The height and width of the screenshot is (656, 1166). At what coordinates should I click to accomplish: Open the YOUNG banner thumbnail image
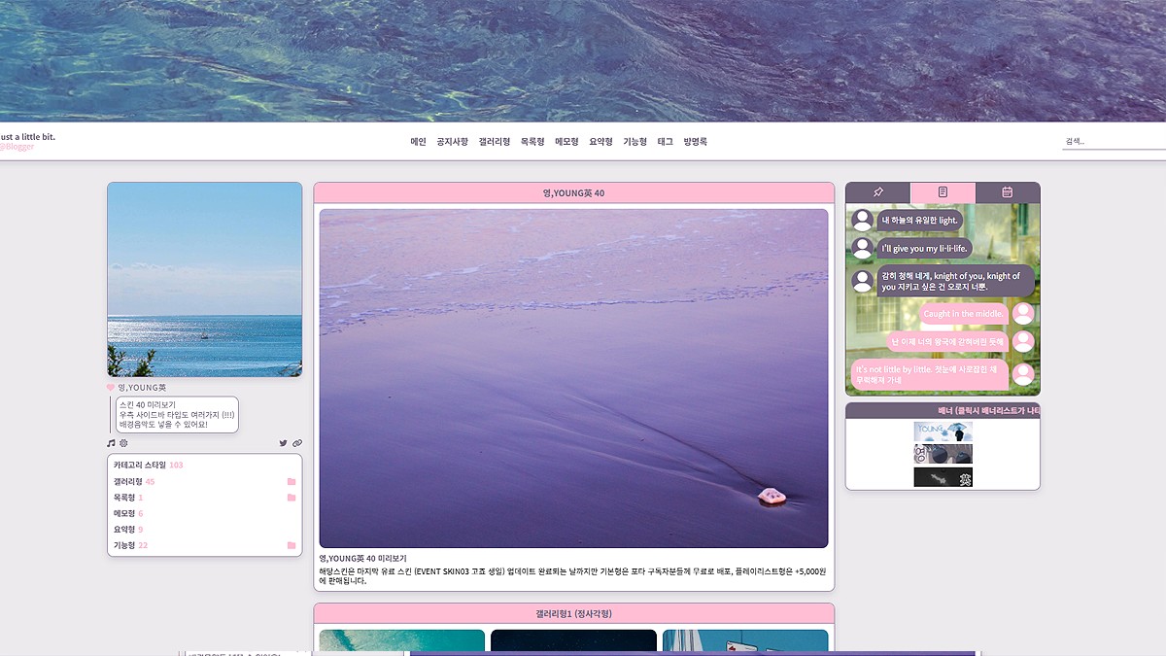click(943, 432)
